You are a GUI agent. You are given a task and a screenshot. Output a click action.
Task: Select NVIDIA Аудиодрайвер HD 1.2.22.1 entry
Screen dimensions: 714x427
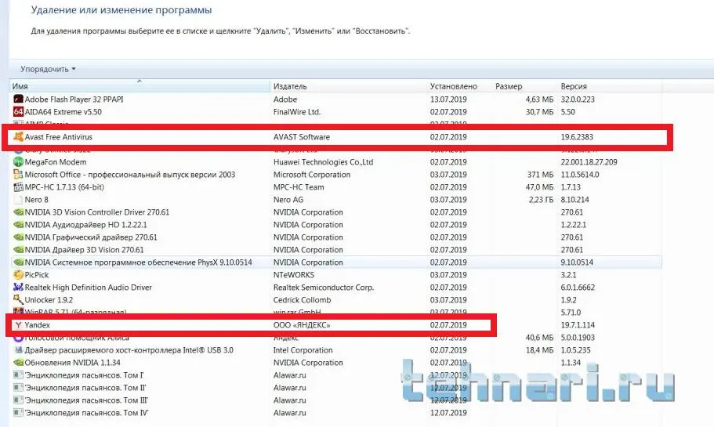pyautogui.click(x=85, y=224)
